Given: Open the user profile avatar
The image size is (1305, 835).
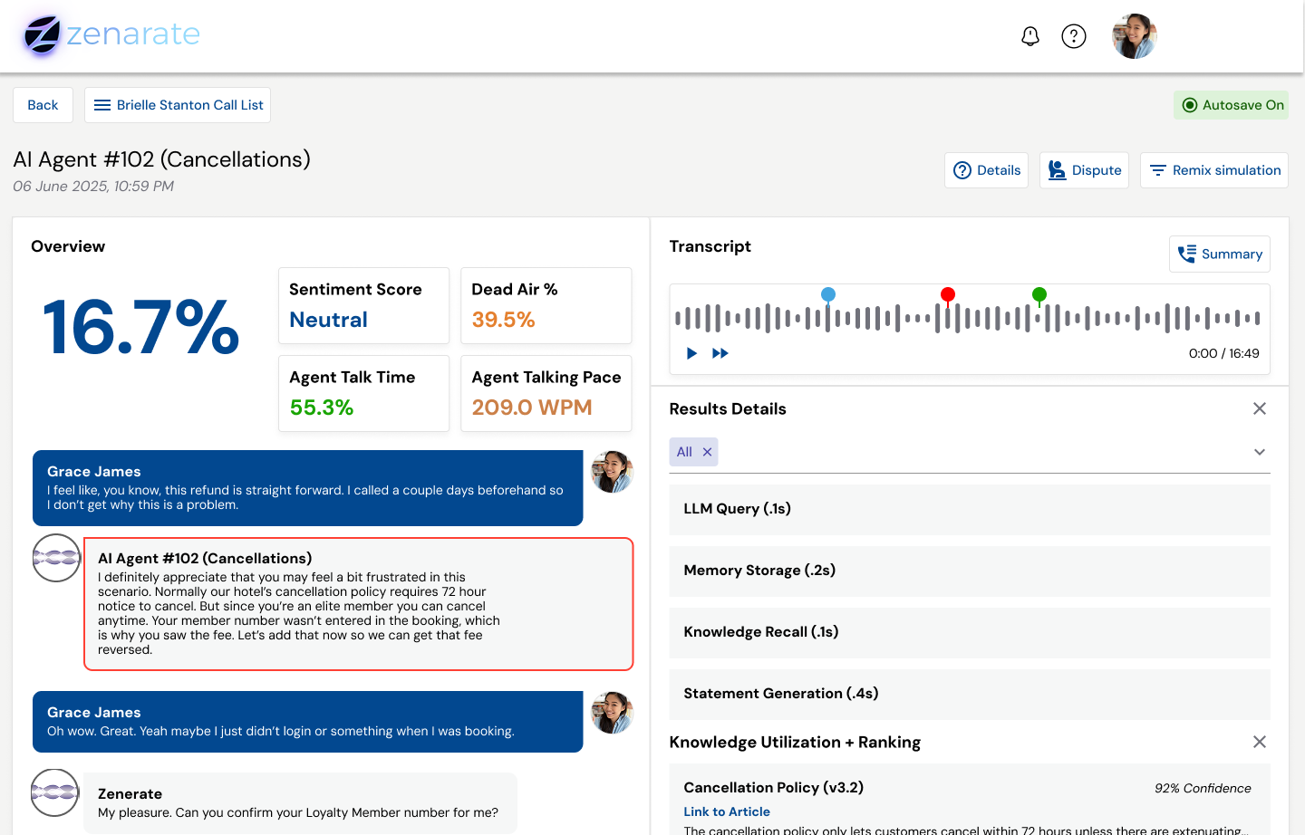Looking at the screenshot, I should [1135, 36].
